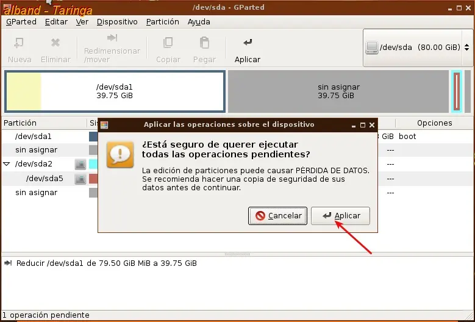Click the dialog title bar window icon
The image size is (475, 322).
pos(104,125)
